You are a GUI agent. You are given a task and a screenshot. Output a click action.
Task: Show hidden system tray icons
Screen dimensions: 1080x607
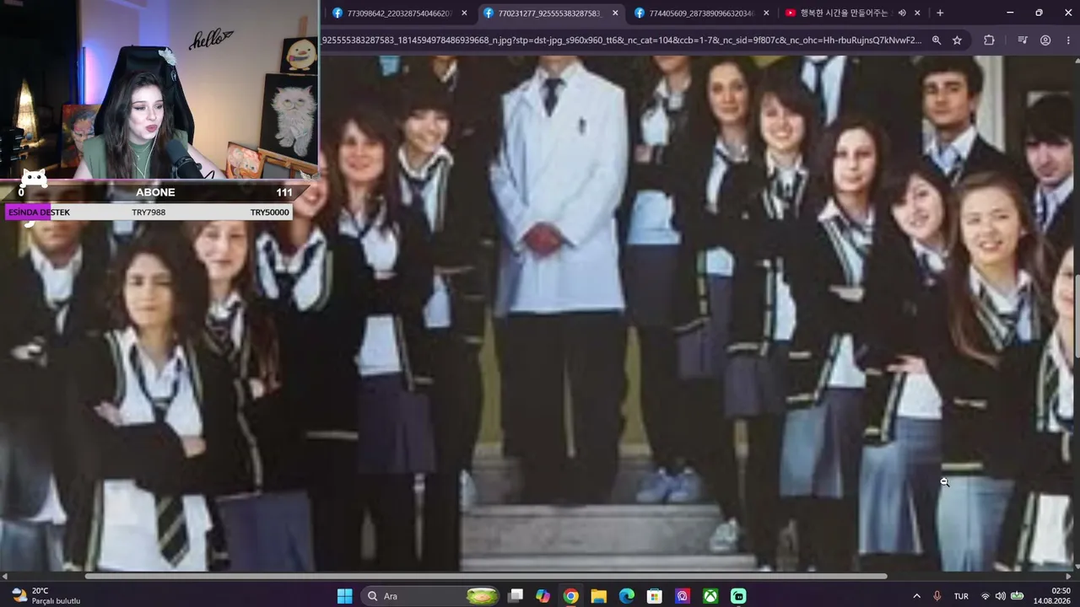pyautogui.click(x=917, y=596)
